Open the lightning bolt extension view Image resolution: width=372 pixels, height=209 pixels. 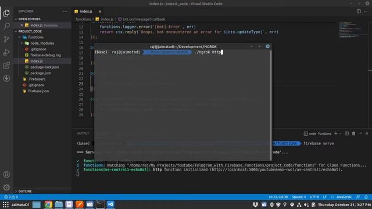[6, 78]
